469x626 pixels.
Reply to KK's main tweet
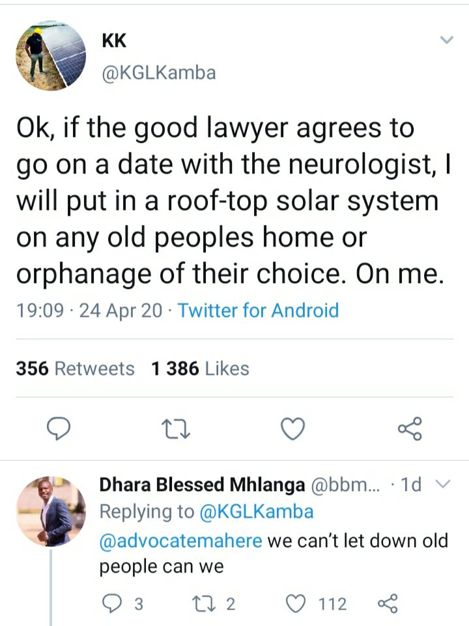(x=61, y=428)
